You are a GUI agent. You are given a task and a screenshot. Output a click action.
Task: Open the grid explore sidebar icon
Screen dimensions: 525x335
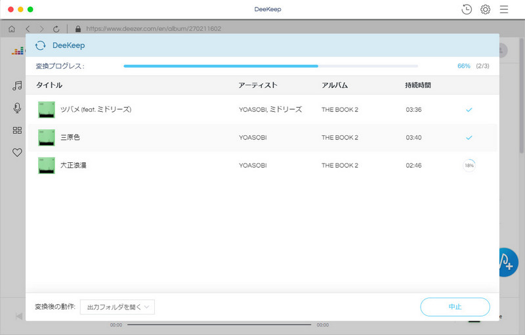point(18,130)
